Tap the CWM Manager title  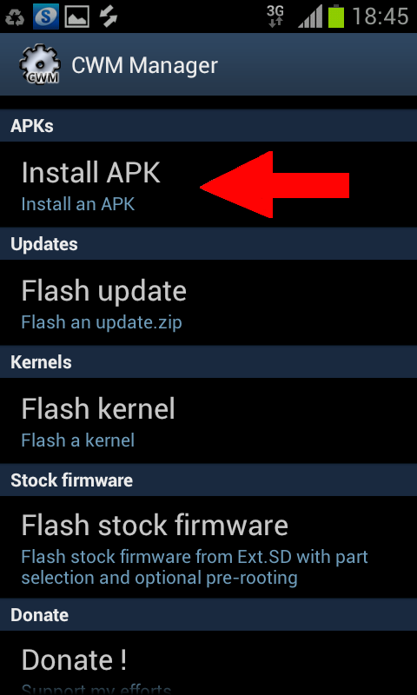(144, 66)
